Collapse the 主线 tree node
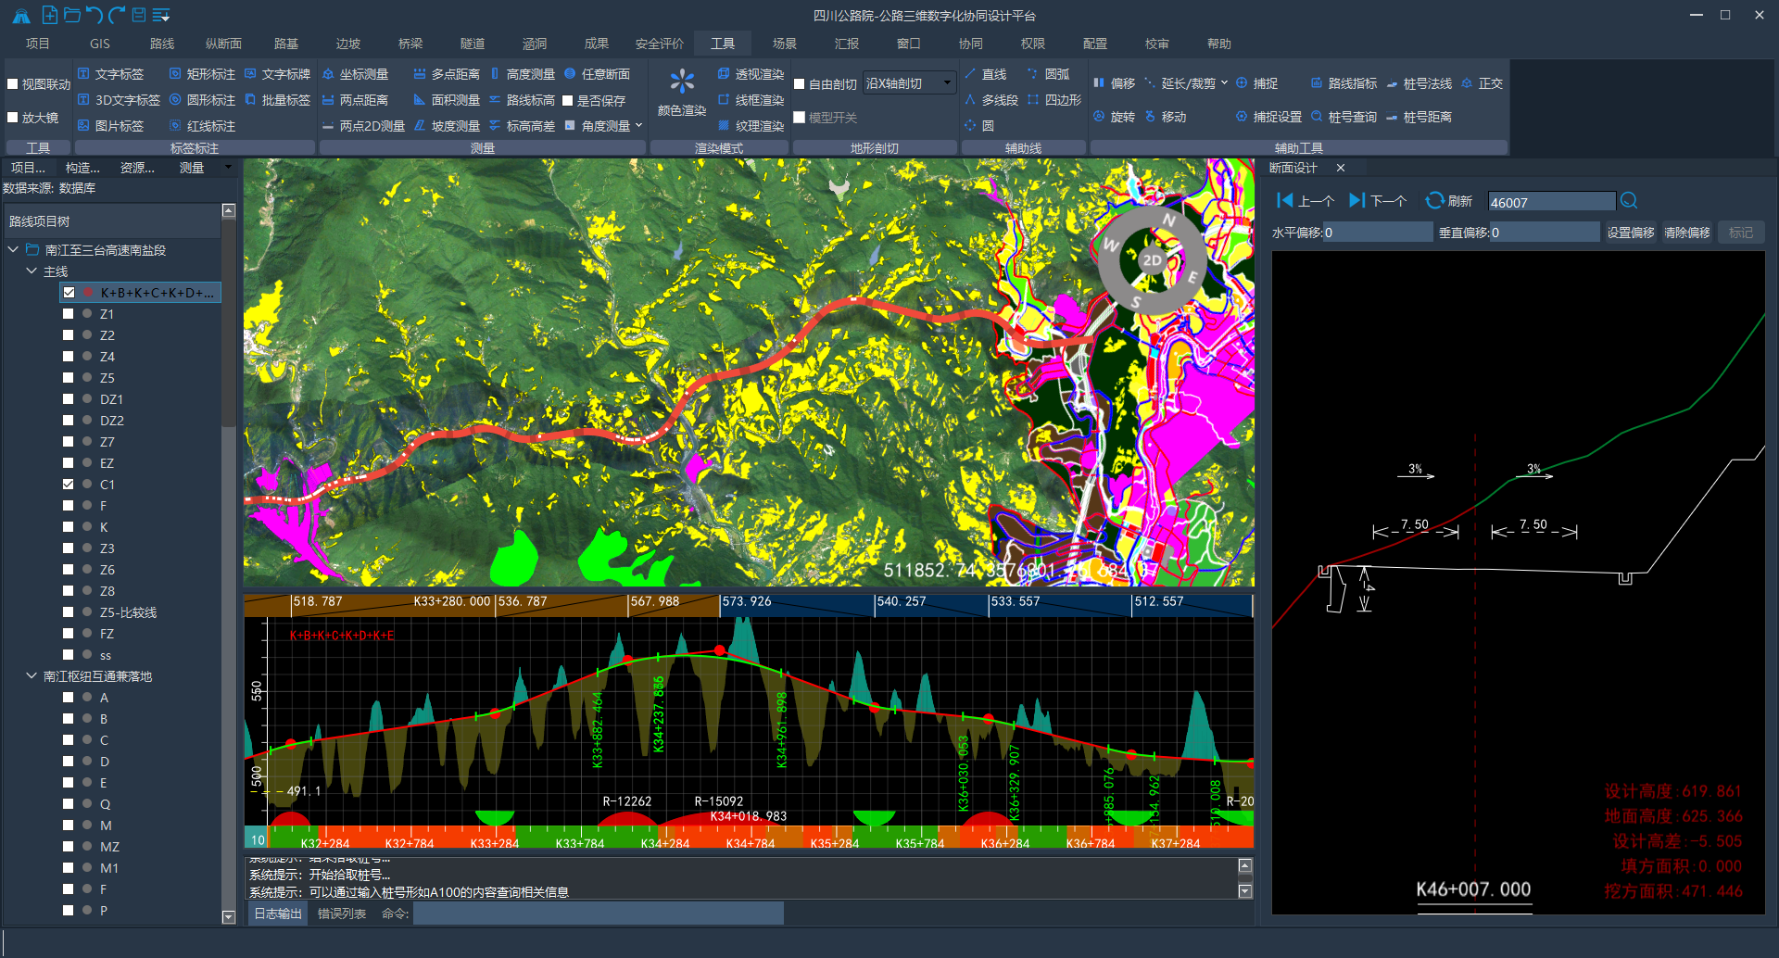Viewport: 1779px width, 958px height. (x=32, y=271)
